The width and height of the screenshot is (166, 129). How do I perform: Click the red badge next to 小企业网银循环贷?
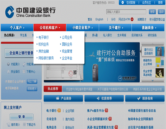(110, 119)
